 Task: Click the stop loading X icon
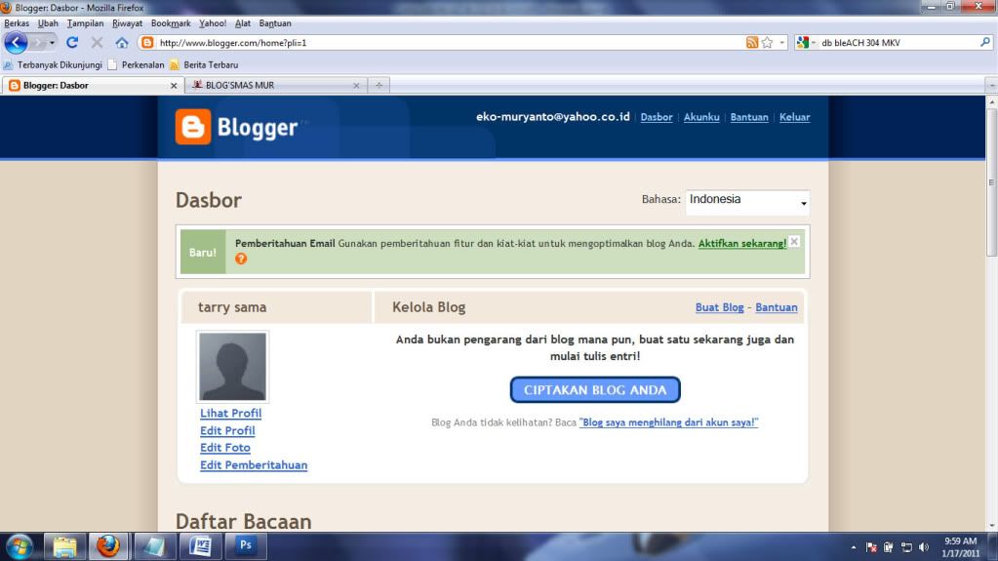point(97,43)
